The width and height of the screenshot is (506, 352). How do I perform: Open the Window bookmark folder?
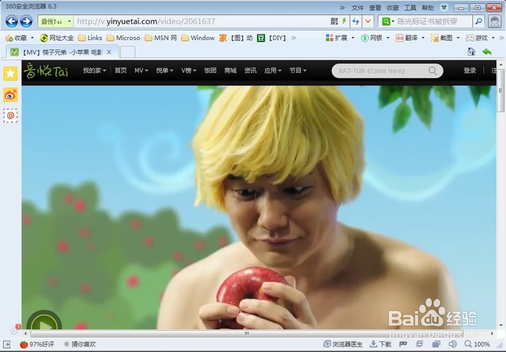pos(198,38)
